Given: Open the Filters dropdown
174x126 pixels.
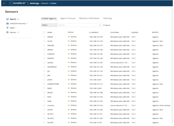Looking at the screenshot, I should tap(49, 25).
